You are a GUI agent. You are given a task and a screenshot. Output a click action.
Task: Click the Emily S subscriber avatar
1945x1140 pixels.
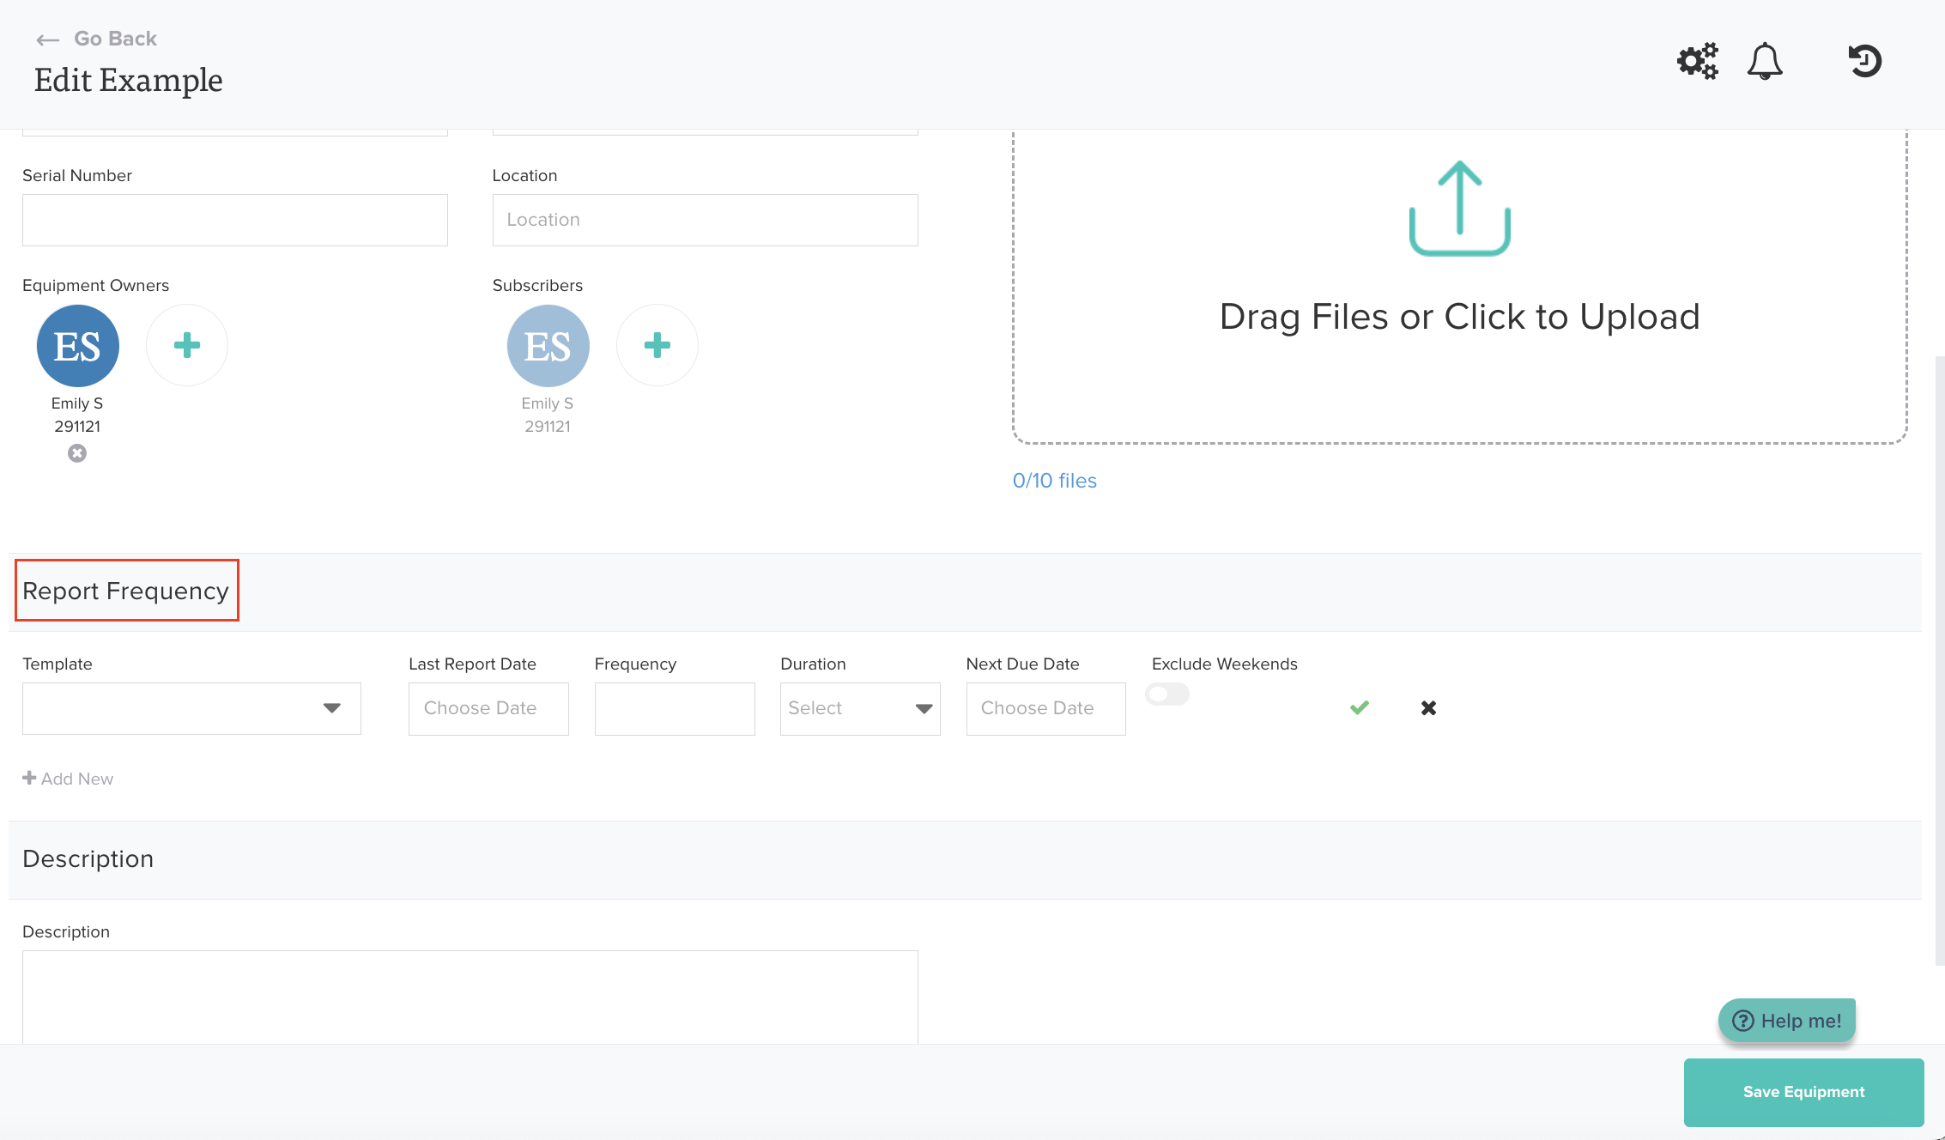click(x=548, y=346)
